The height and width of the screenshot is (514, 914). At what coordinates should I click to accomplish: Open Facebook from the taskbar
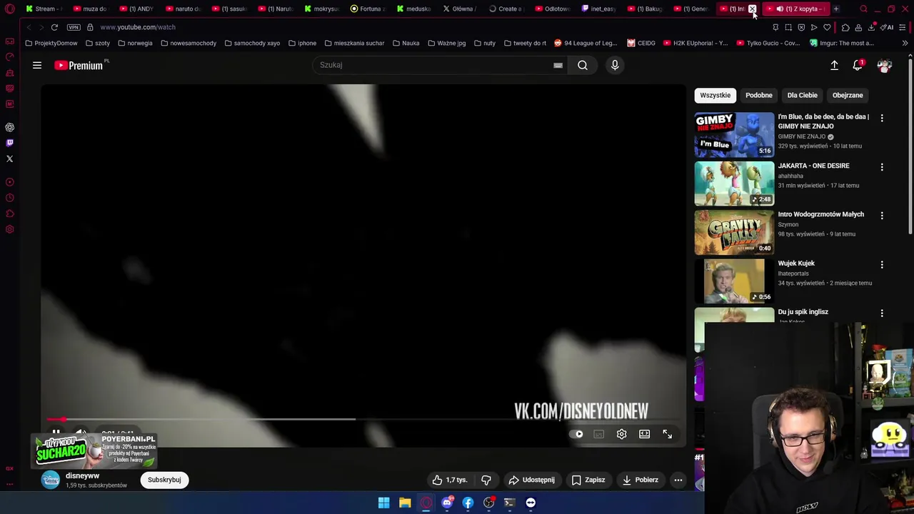point(468,503)
